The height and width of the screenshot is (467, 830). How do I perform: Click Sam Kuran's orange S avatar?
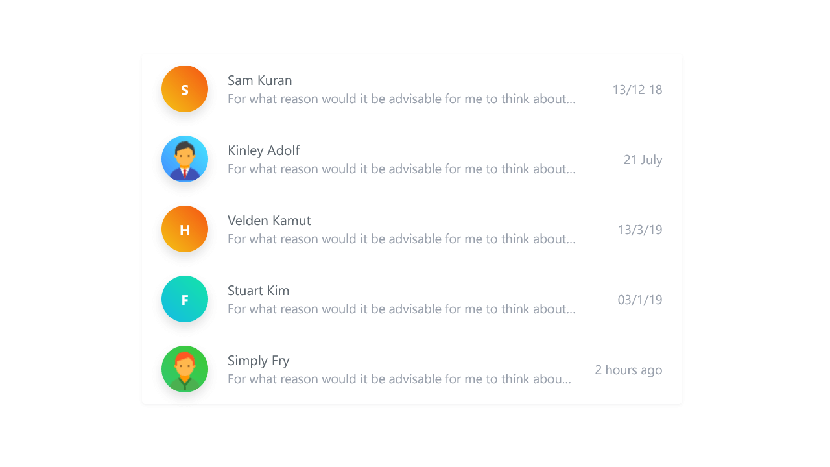click(185, 89)
